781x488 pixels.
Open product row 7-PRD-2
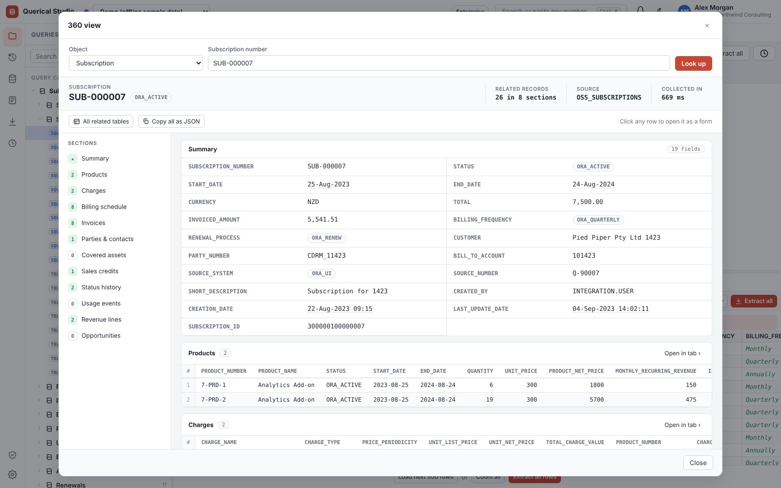pos(446,400)
